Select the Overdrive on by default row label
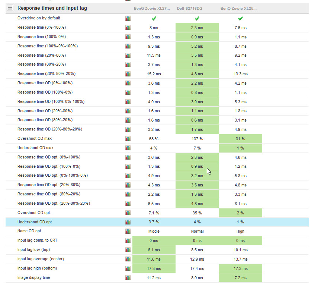This screenshot has width=318, height=283. pos(39,18)
